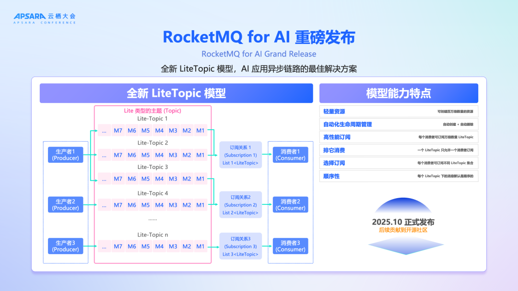Click the M6 message block in Lite-Topic n
The image size is (518, 291).
[x=131, y=246]
